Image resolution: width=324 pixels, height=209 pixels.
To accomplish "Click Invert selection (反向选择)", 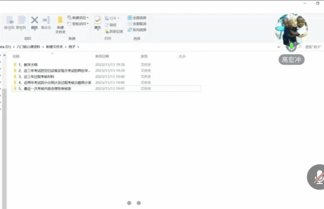I will (x=136, y=30).
